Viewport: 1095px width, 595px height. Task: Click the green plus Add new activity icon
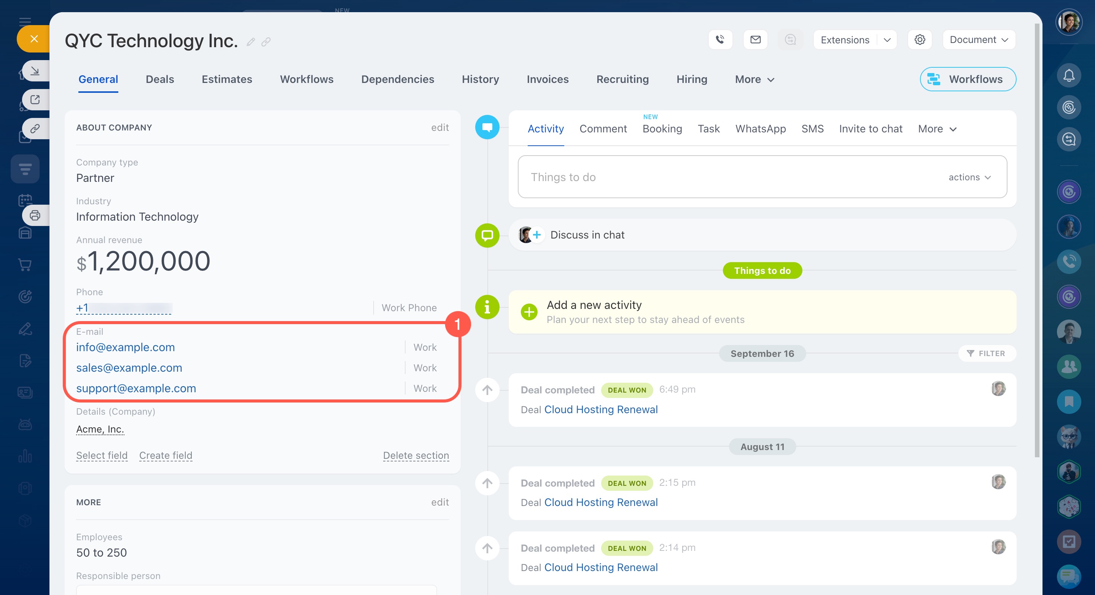529,312
